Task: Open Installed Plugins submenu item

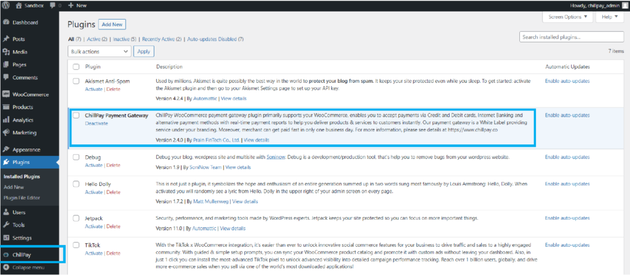Action: click(22, 176)
